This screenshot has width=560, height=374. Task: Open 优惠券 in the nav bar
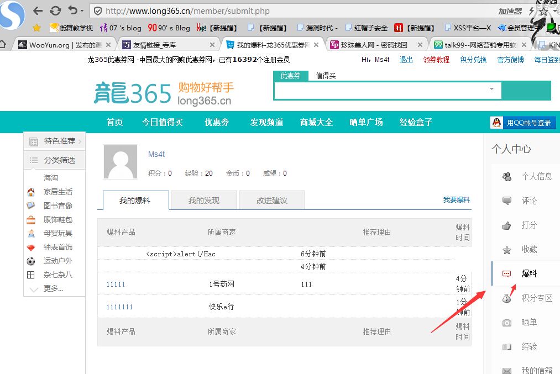[x=217, y=123]
